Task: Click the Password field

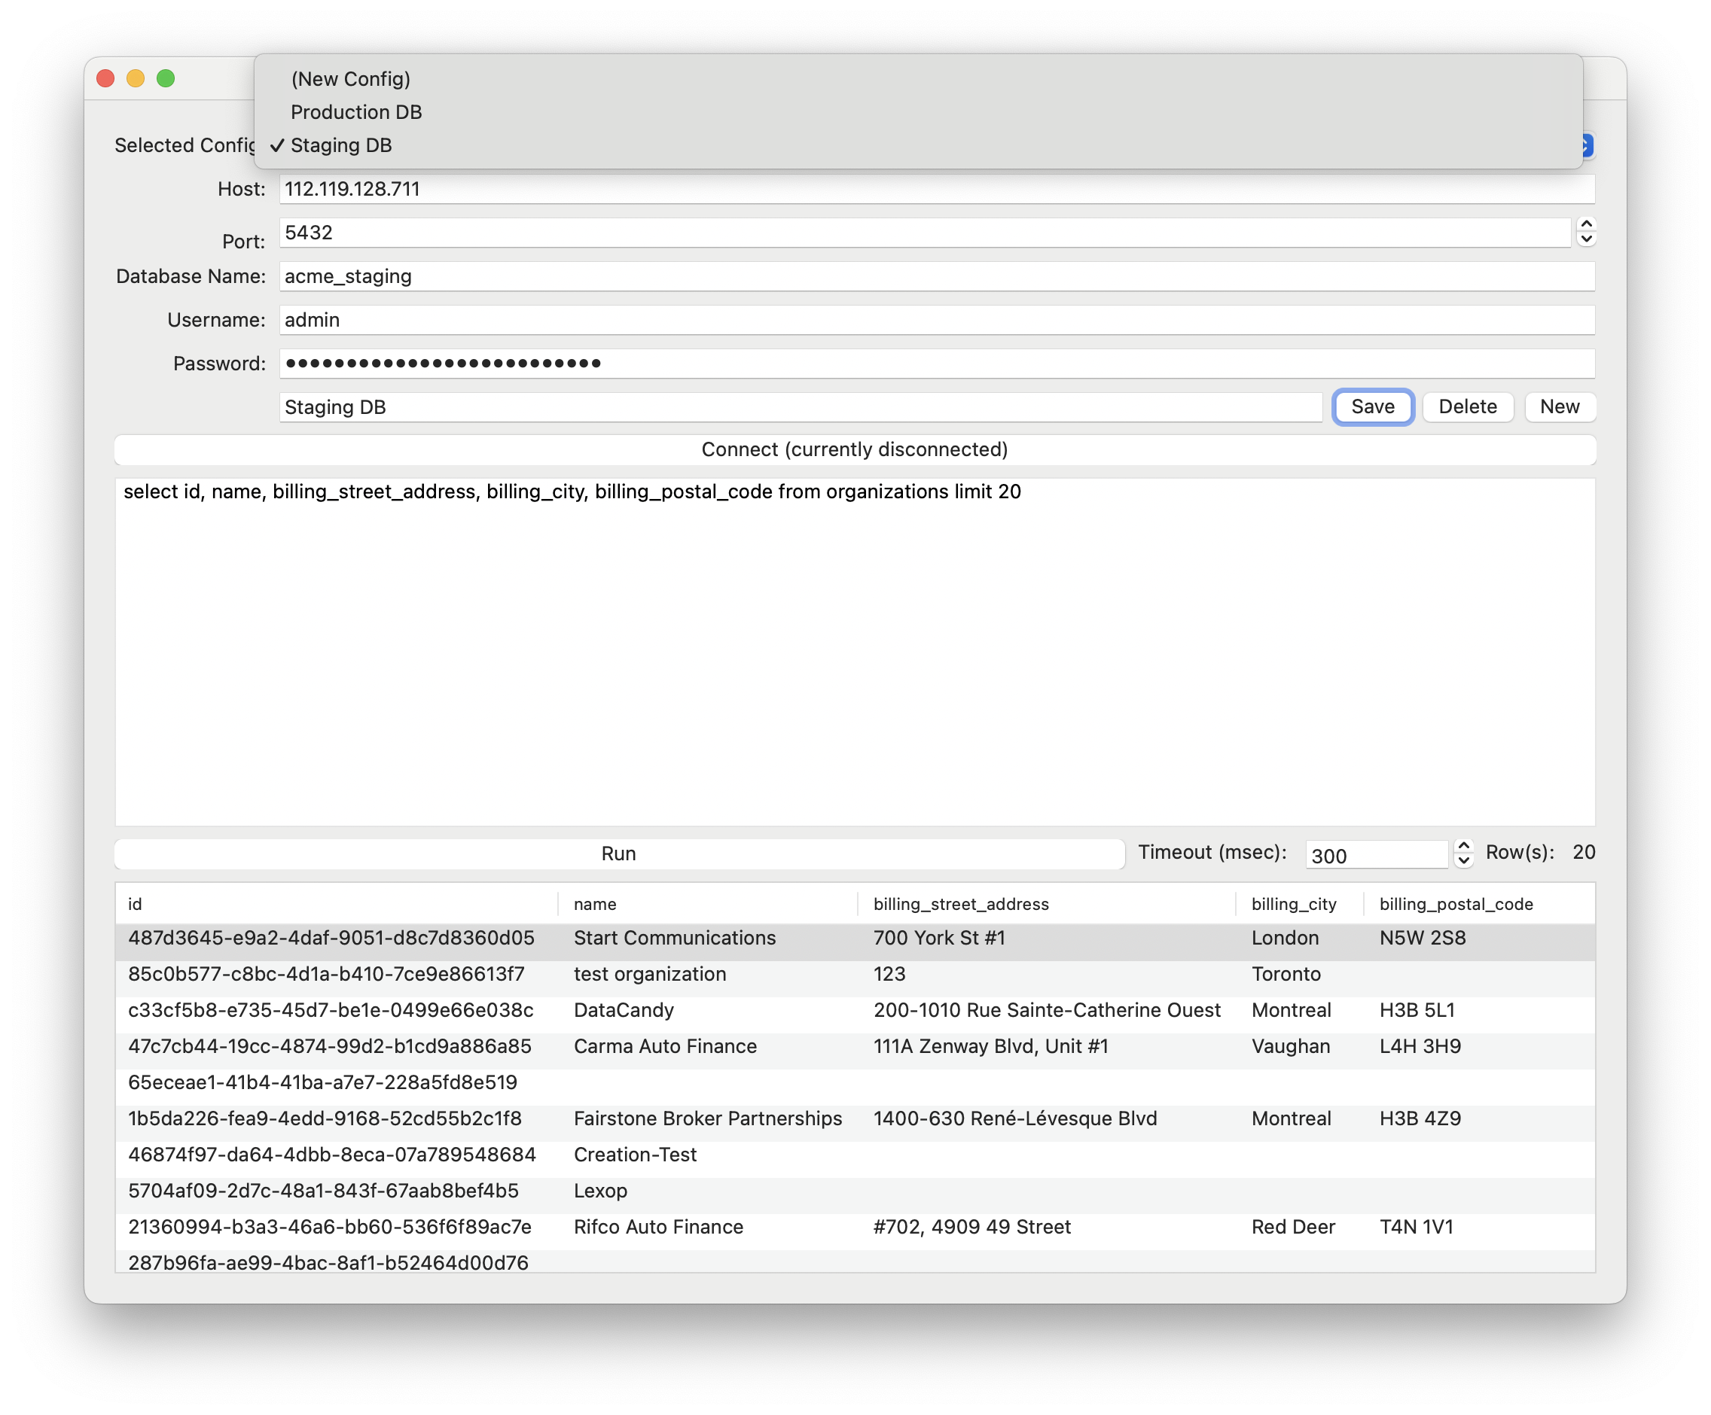Action: pyautogui.click(x=935, y=364)
